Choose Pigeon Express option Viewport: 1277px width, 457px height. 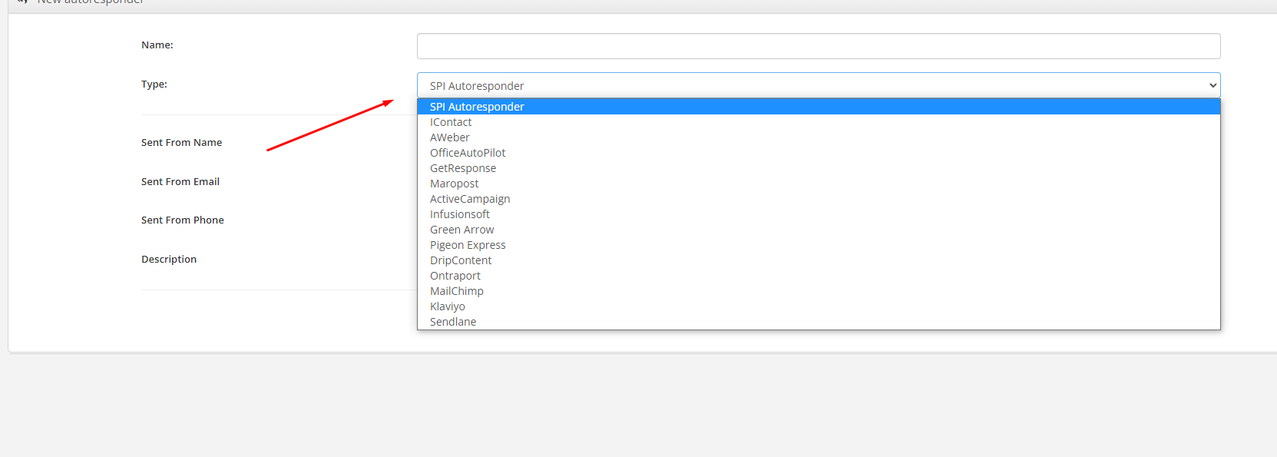(819, 245)
